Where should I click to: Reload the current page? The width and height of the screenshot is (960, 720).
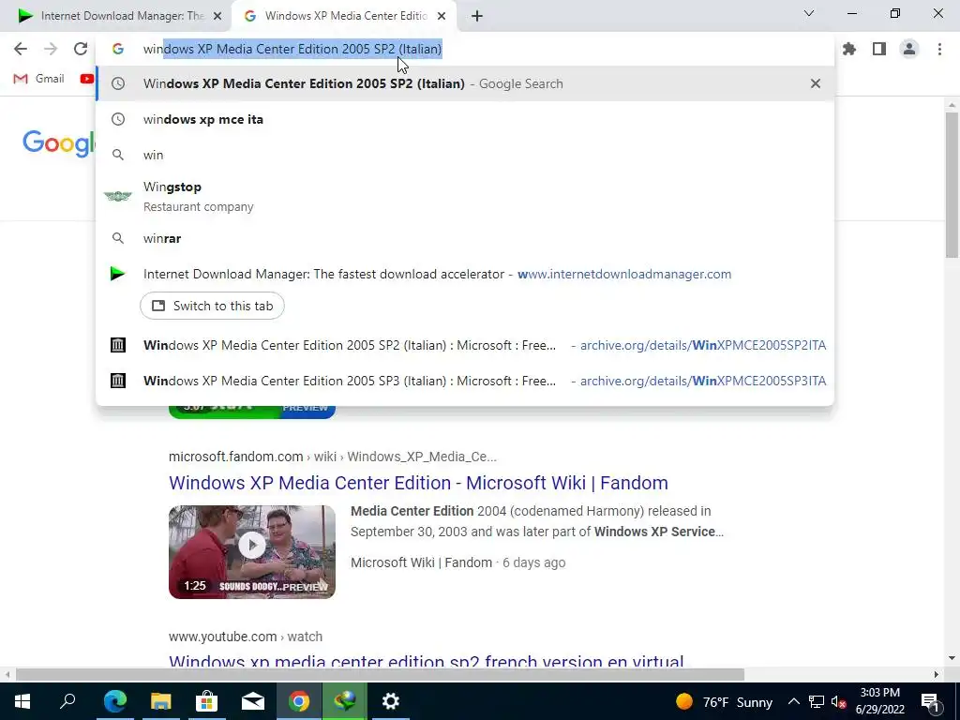[x=81, y=49]
